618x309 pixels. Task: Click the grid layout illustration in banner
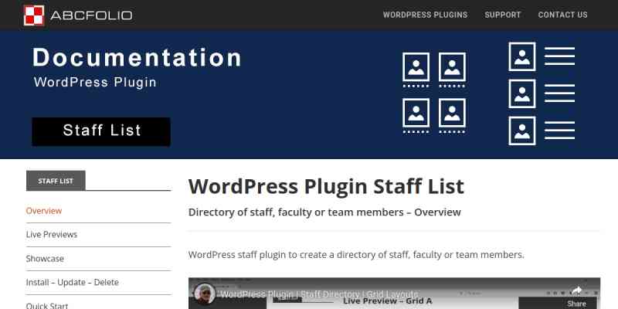[x=434, y=93]
